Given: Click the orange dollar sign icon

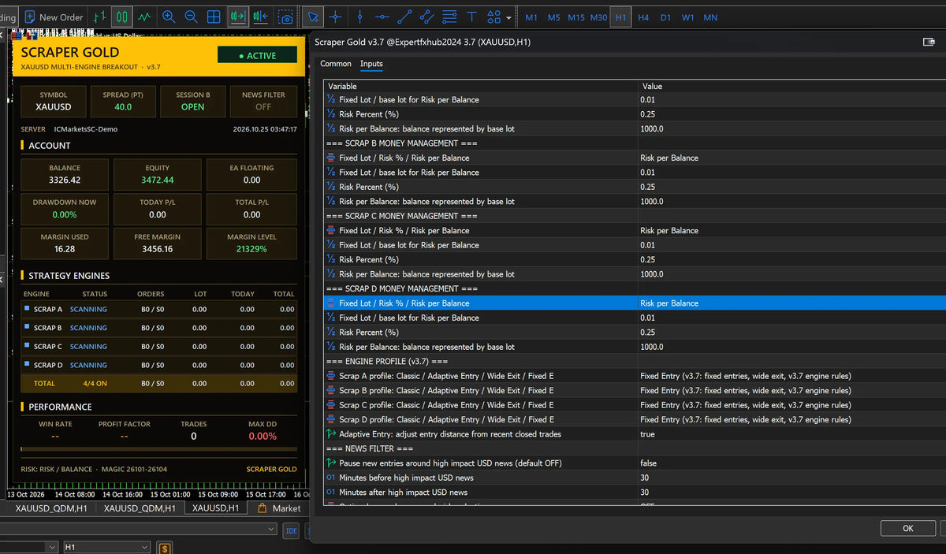Looking at the screenshot, I should pyautogui.click(x=165, y=548).
